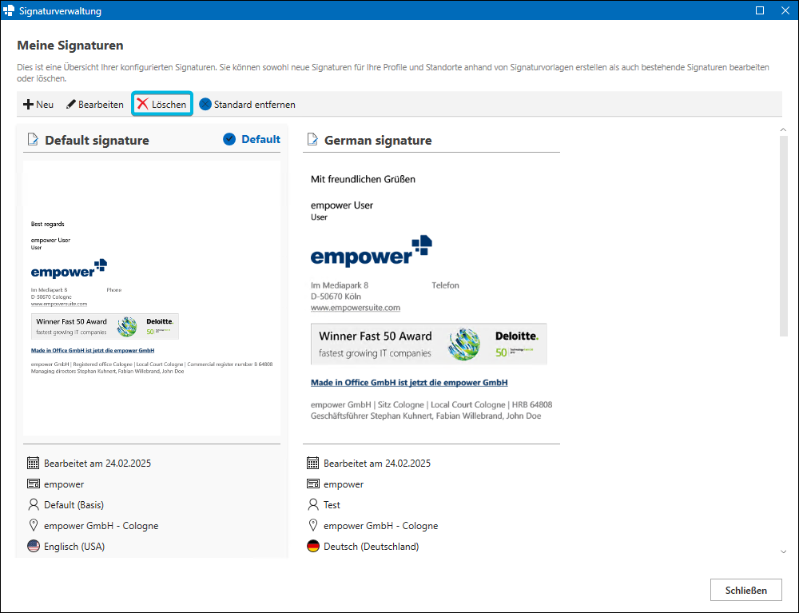Screen dimensions: 799x613
Task: Click Englisch (USA) language text
Action: click(74, 546)
